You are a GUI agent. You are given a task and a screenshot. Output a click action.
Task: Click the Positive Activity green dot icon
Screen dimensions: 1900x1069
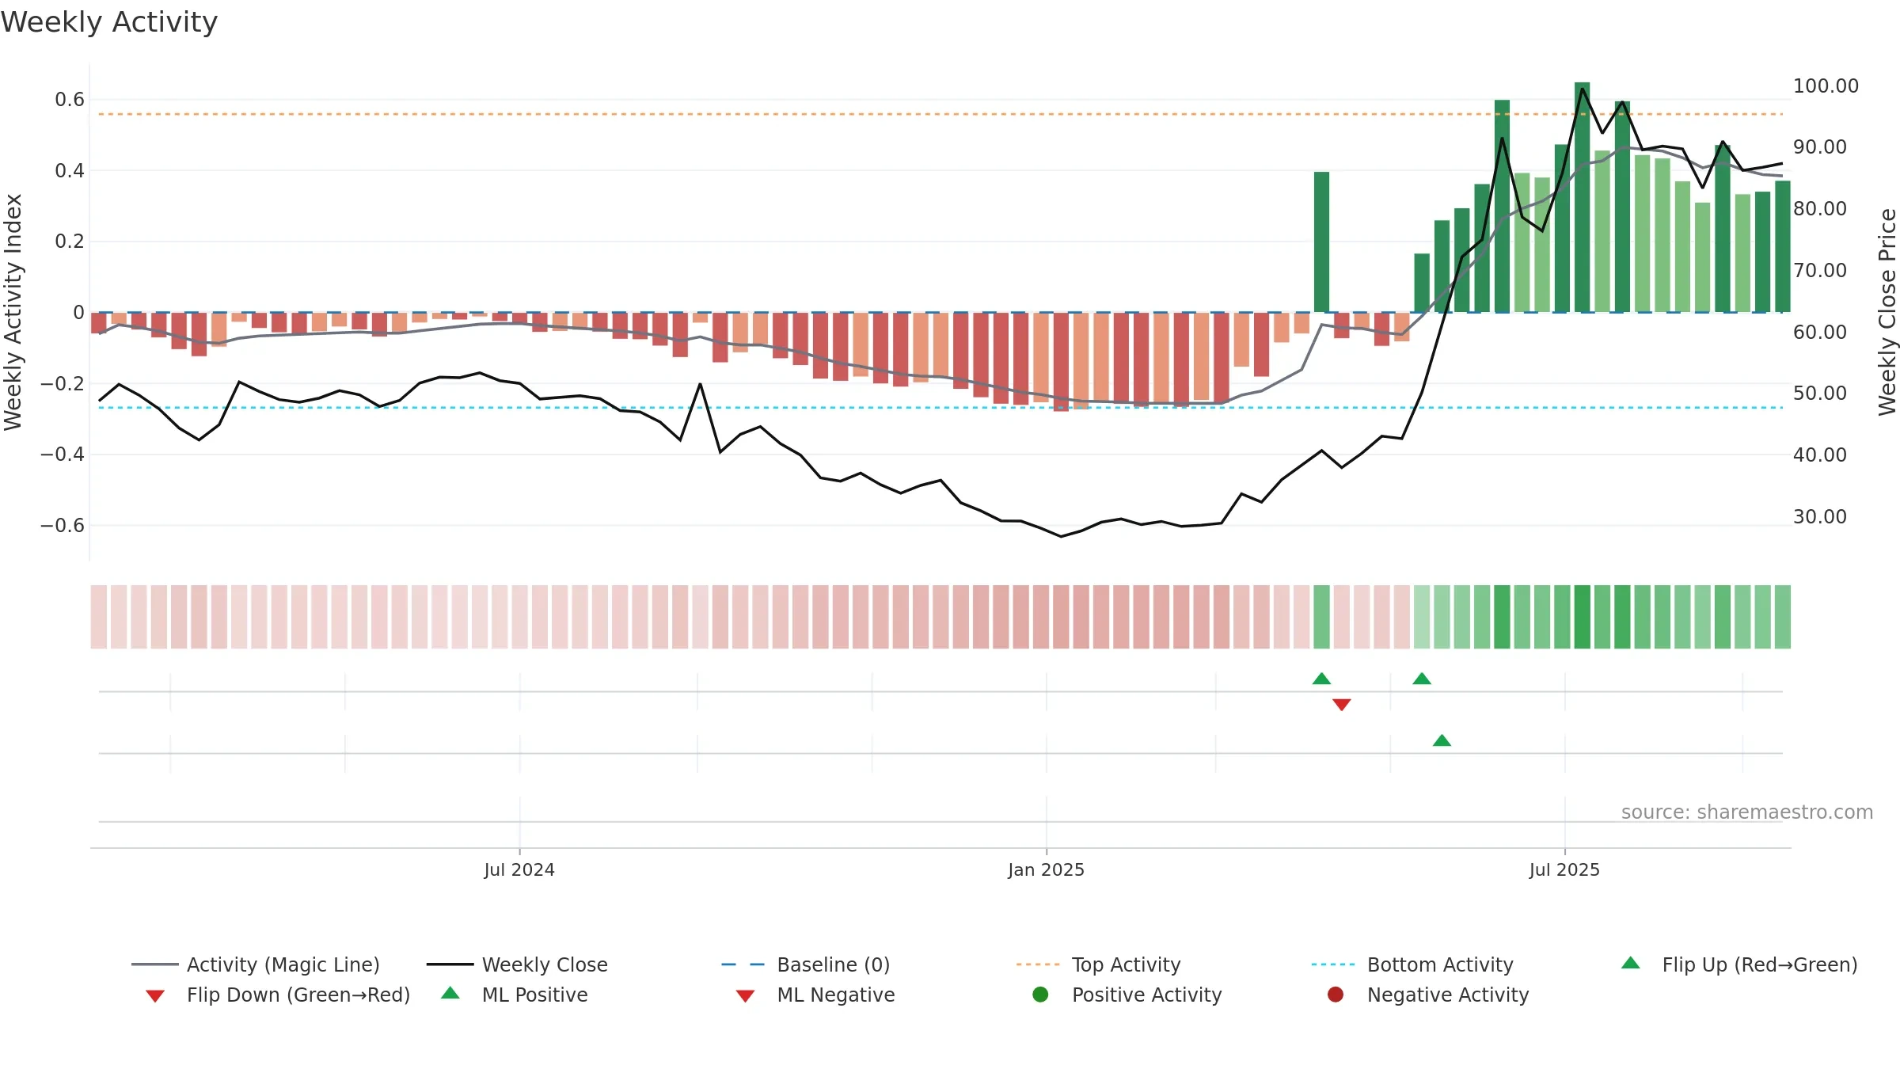pos(1040,995)
